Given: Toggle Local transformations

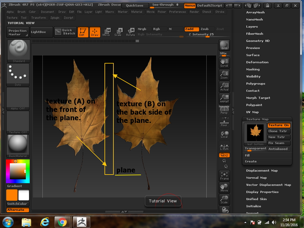Looking at the screenshot, I should pos(224,134).
